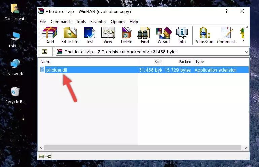Image resolution: width=259 pixels, height=167 pixels.
Task: Open the Options menu
Action: click(x=118, y=22)
